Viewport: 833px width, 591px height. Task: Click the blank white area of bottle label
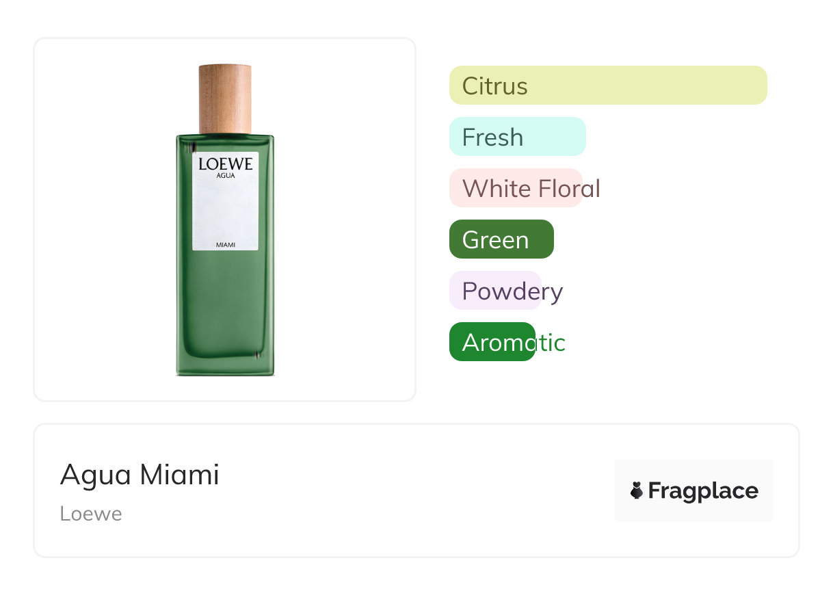(226, 209)
